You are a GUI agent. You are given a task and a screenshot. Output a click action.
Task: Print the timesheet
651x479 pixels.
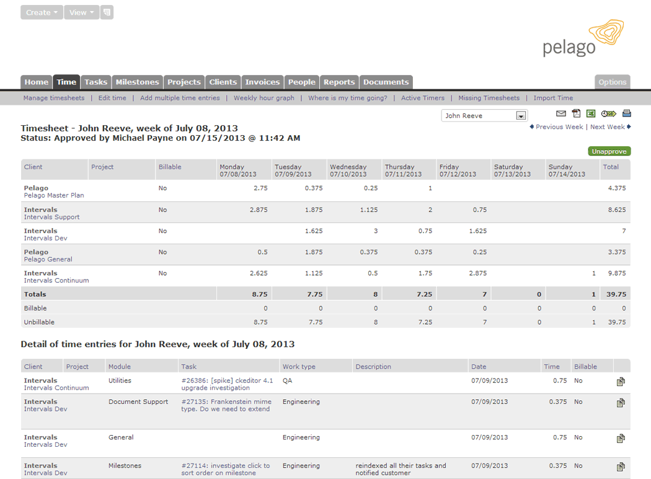coord(625,113)
